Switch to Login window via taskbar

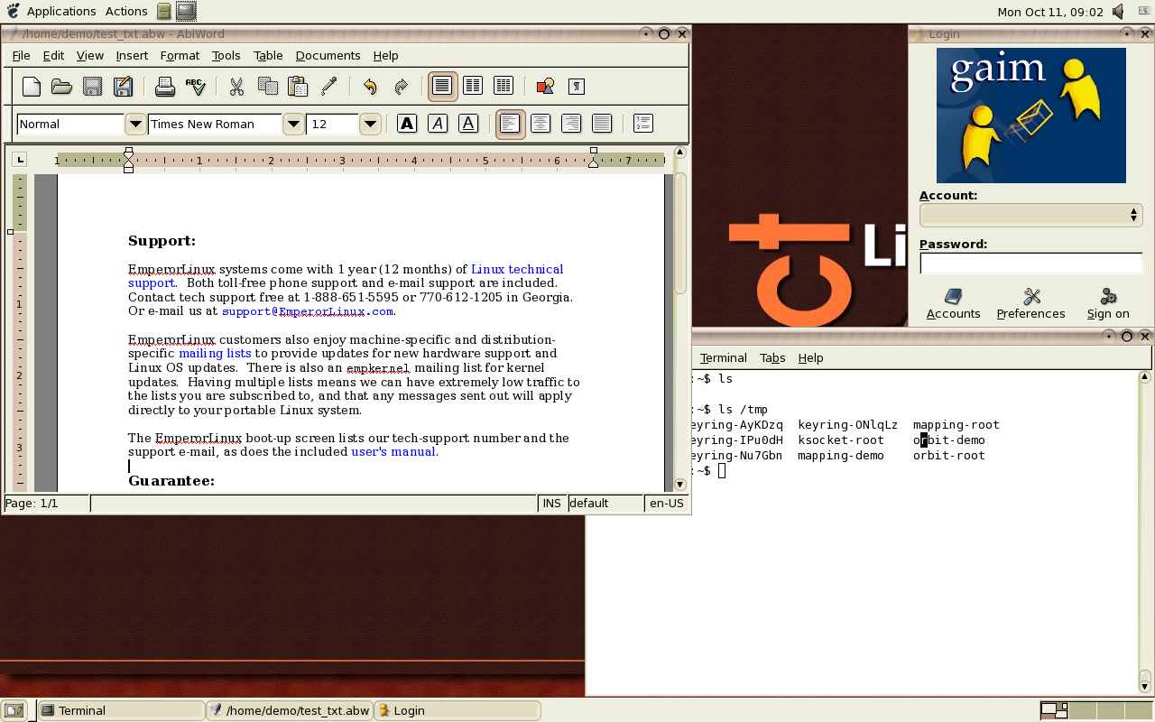tap(457, 710)
